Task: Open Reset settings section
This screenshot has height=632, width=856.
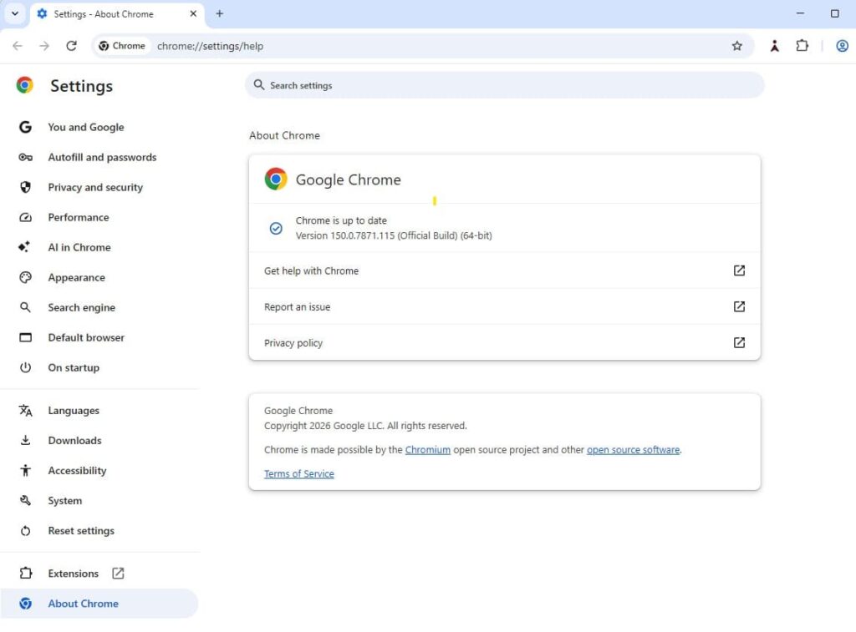Action: point(100,530)
